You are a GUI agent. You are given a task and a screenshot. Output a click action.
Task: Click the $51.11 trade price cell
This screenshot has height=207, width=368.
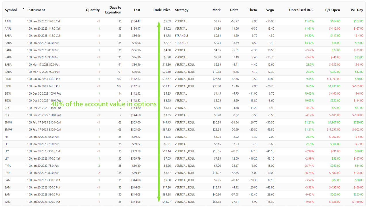pos(166,86)
